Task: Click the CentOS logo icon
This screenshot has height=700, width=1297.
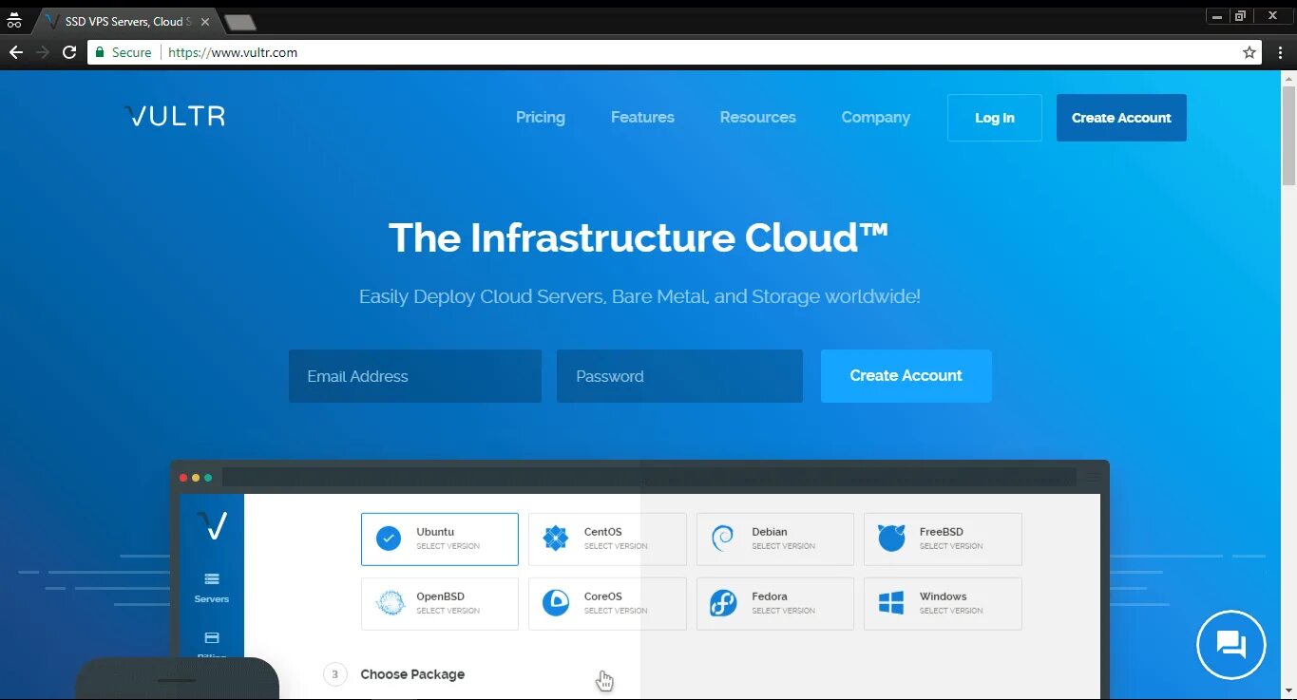Action: [556, 539]
